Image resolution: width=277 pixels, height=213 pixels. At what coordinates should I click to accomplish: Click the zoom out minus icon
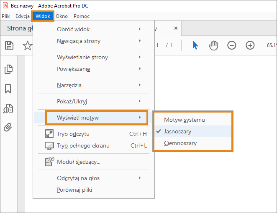click(x=232, y=45)
